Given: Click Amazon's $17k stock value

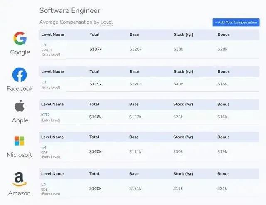Looking at the screenshot, I should (x=178, y=188).
